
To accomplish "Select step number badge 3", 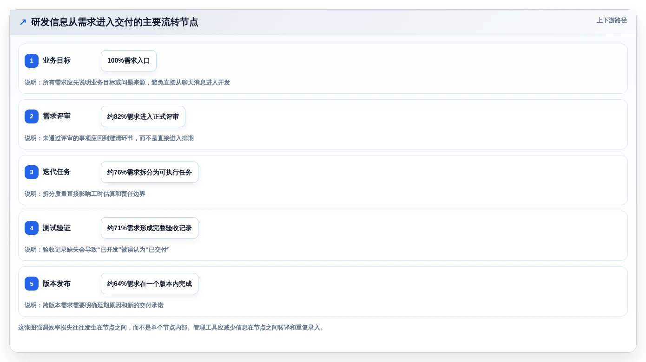I will [32, 172].
